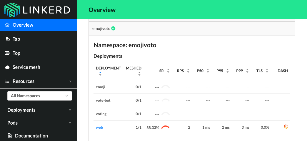Viewport: 307px width, 141px height.
Task: Open Grafana dashboard icon for web
Action: coord(285,127)
